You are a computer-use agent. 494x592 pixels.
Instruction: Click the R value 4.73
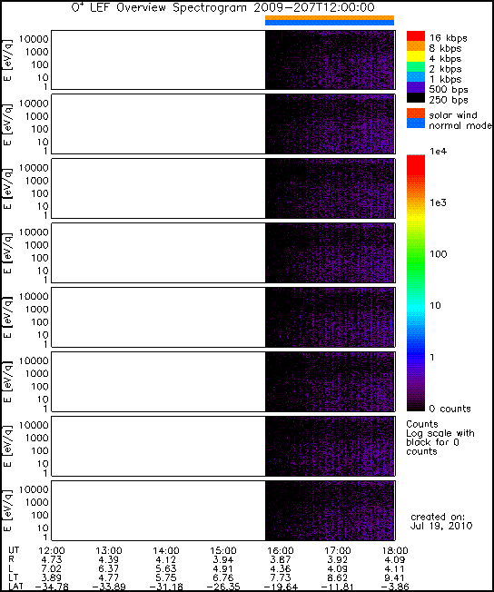point(52,559)
